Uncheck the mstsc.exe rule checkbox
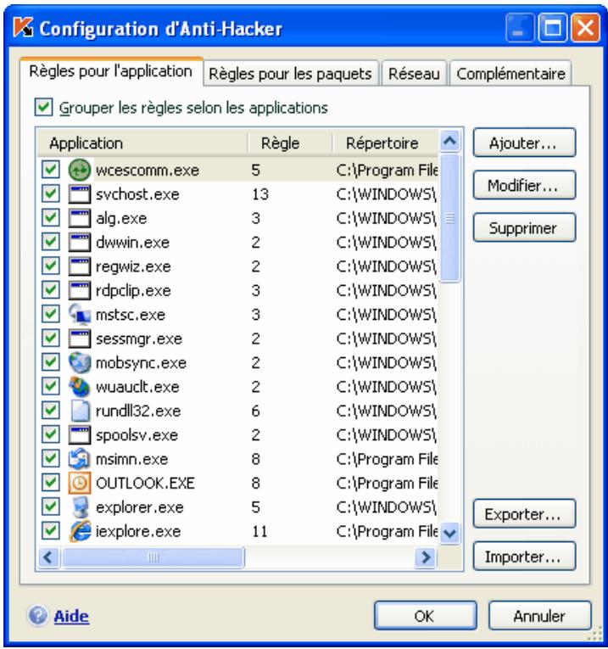The height and width of the screenshot is (649, 608). [51, 314]
